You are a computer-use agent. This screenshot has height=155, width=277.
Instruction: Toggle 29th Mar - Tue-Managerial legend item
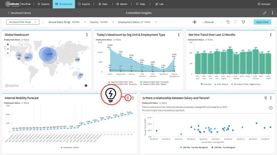coord(223,147)
